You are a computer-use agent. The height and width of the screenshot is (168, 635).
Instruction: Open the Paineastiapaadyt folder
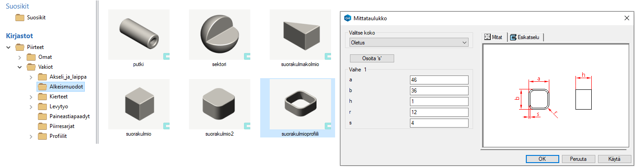coord(64,116)
